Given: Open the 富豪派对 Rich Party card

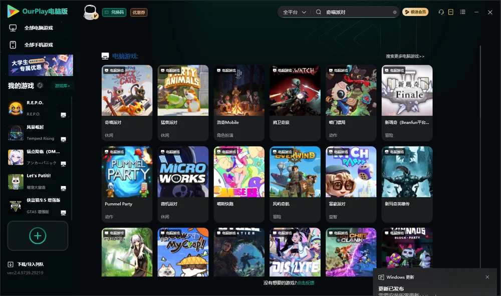Looking at the screenshot, I should tap(351, 184).
